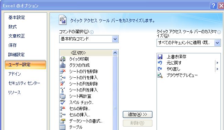
Task: Click the シート再計算 calculator icon
Action: coord(63,96)
